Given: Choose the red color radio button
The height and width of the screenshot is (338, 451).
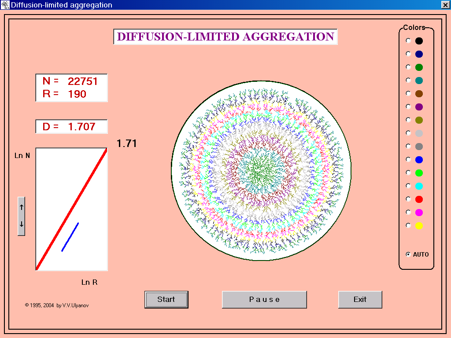Looking at the screenshot, I should [408, 199].
